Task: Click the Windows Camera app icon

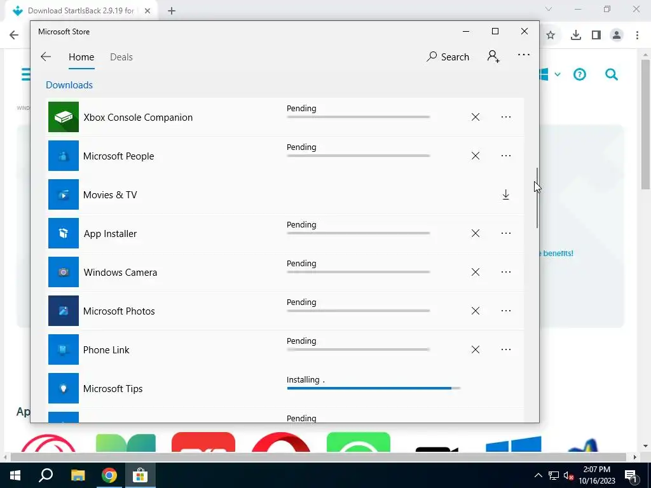Action: click(63, 272)
